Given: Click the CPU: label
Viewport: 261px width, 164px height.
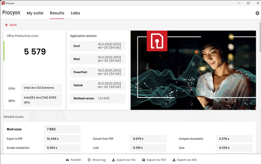Looking at the screenshot, I should [12, 89].
